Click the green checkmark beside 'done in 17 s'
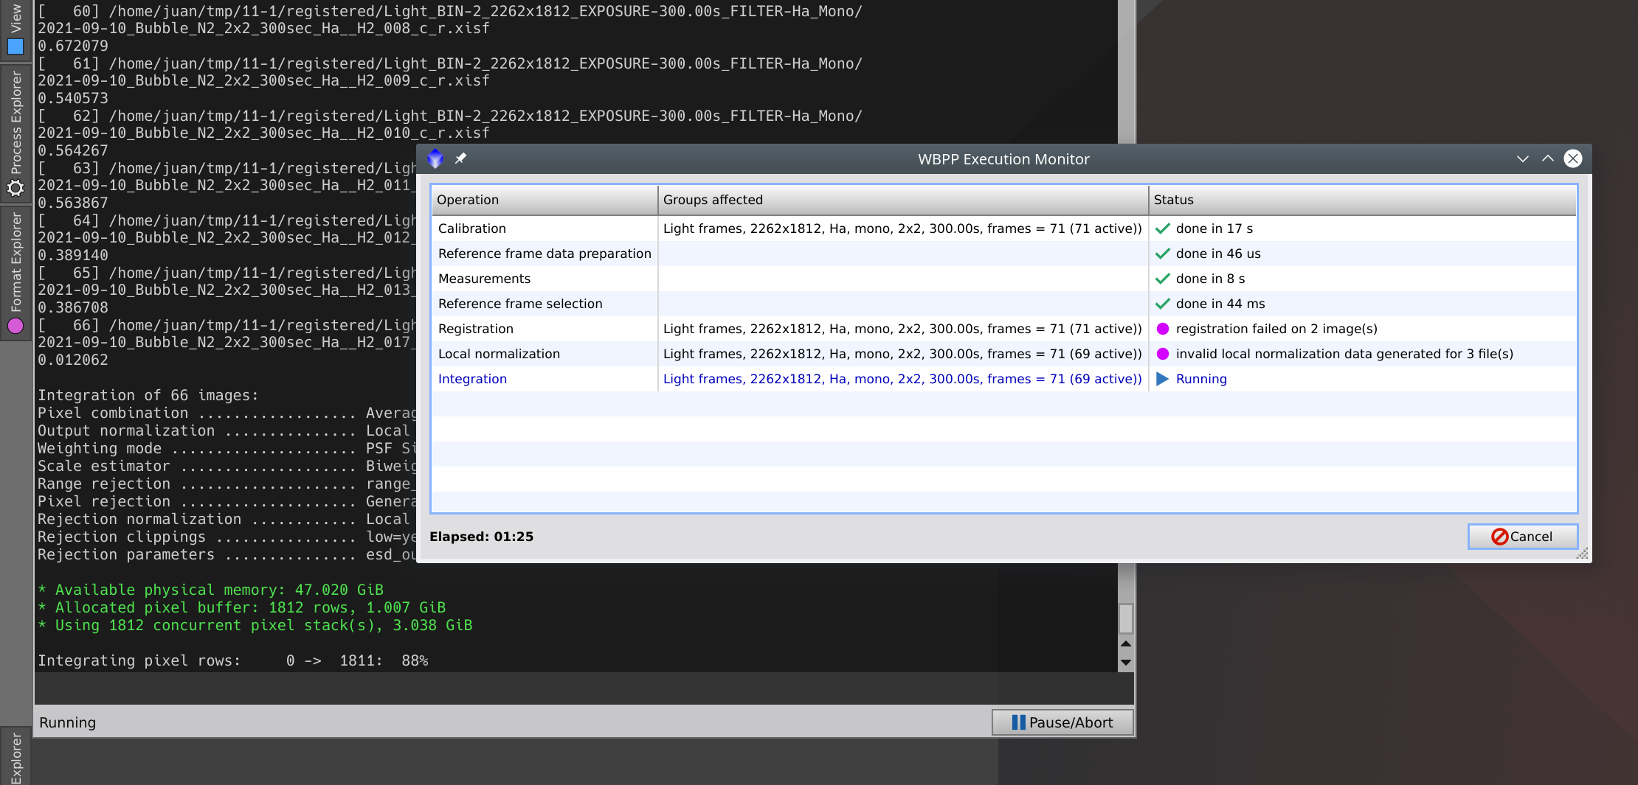This screenshot has width=1638, height=785. point(1163,228)
